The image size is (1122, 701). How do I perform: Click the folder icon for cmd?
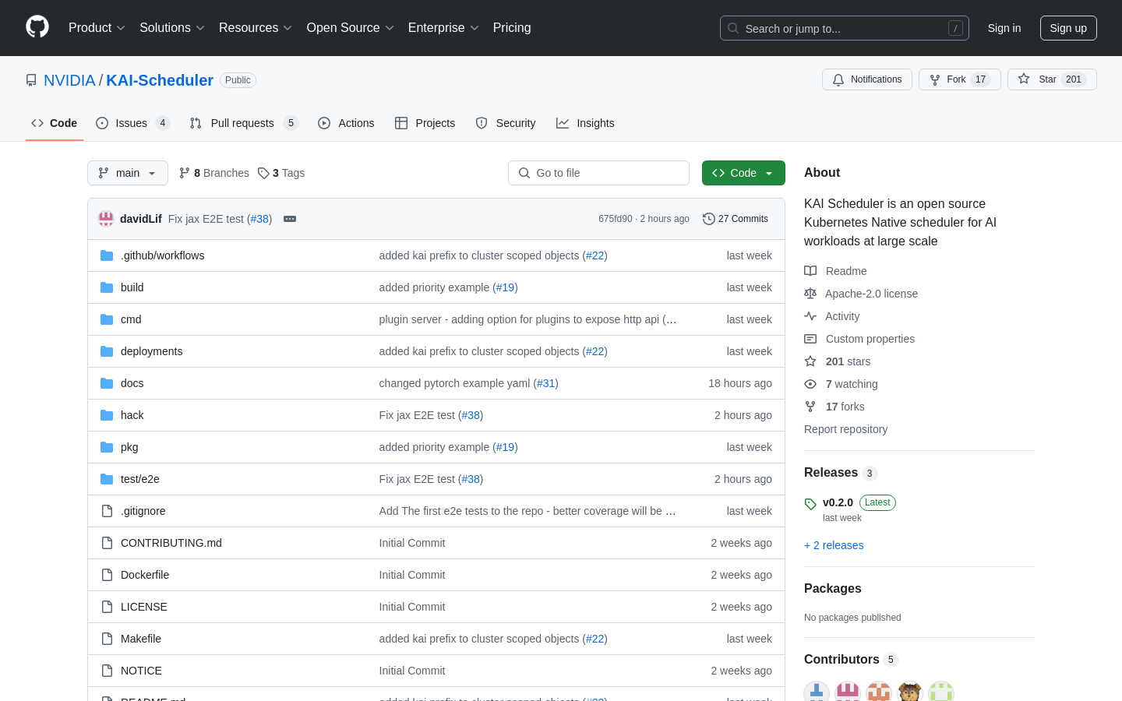(x=107, y=319)
